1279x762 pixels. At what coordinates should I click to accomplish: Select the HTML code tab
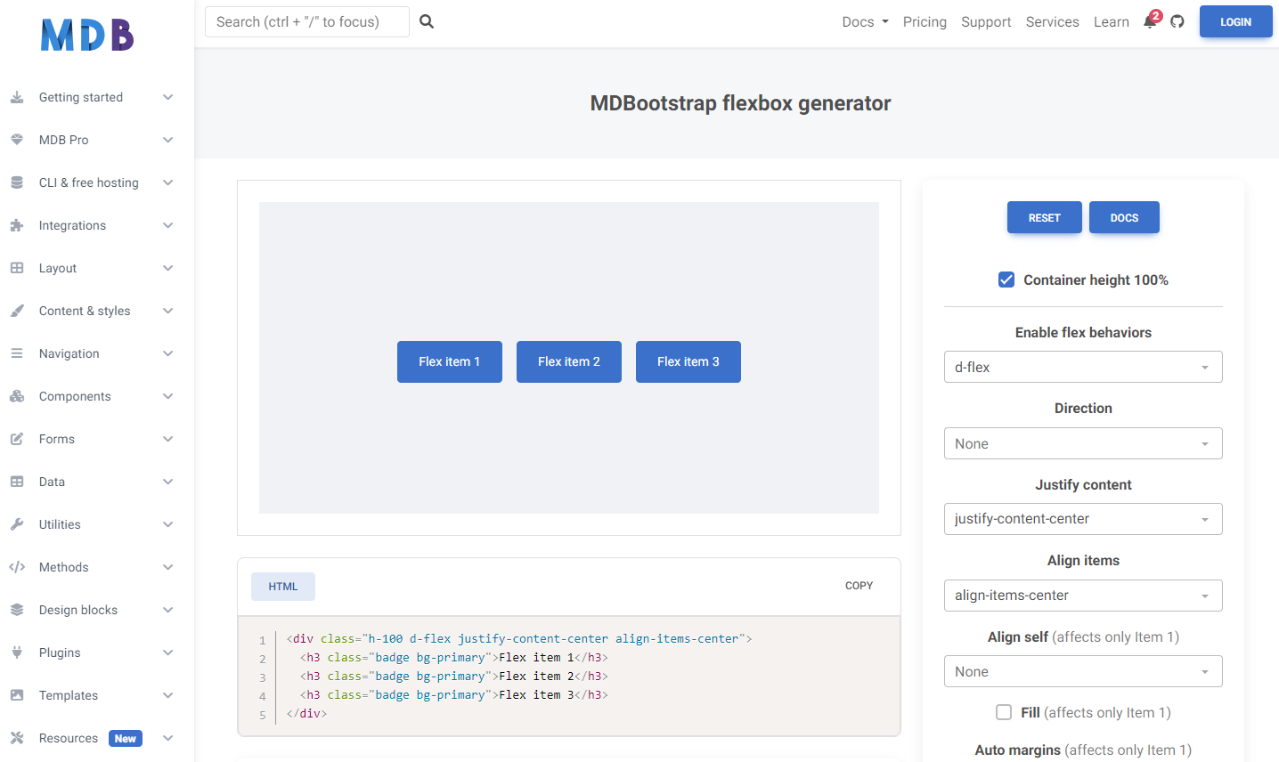coord(283,587)
